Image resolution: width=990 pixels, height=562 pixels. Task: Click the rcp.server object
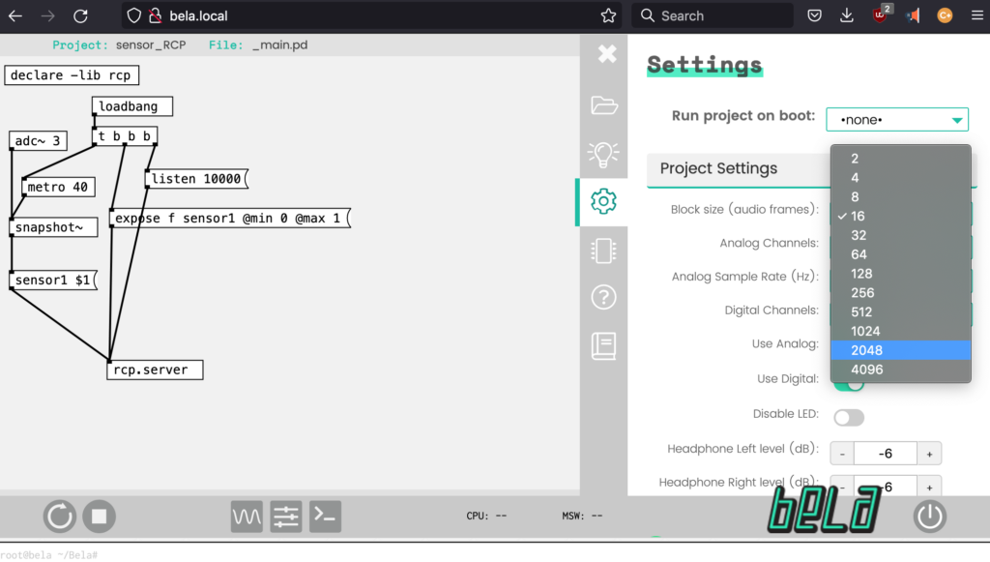pos(155,370)
